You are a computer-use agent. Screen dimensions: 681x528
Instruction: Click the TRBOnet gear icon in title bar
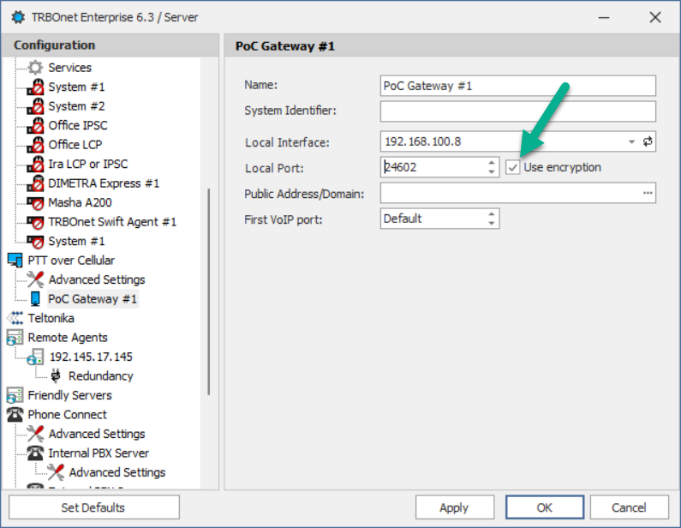(x=18, y=17)
